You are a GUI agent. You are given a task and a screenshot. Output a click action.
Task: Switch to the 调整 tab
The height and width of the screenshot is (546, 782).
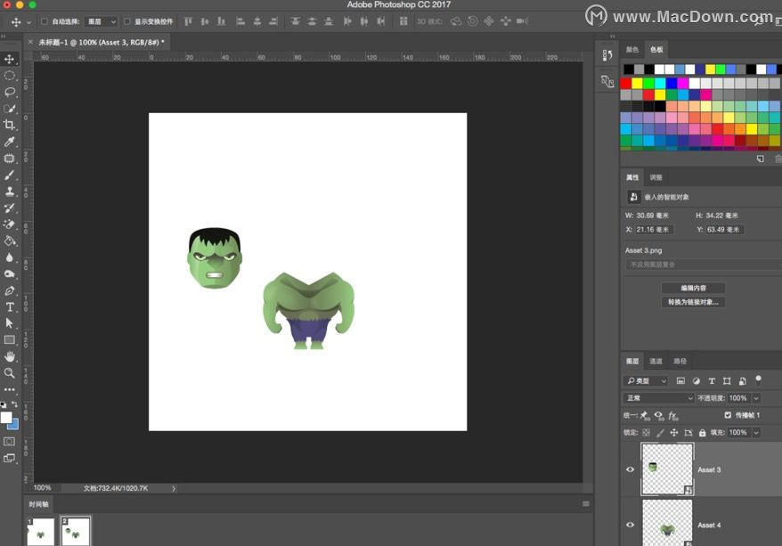click(656, 177)
